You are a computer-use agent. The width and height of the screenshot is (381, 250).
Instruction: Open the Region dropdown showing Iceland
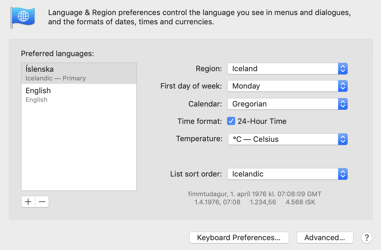[287, 69]
